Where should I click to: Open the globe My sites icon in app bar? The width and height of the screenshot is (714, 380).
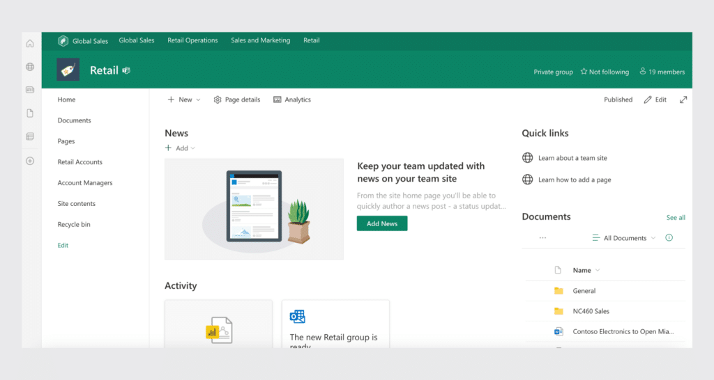click(30, 67)
